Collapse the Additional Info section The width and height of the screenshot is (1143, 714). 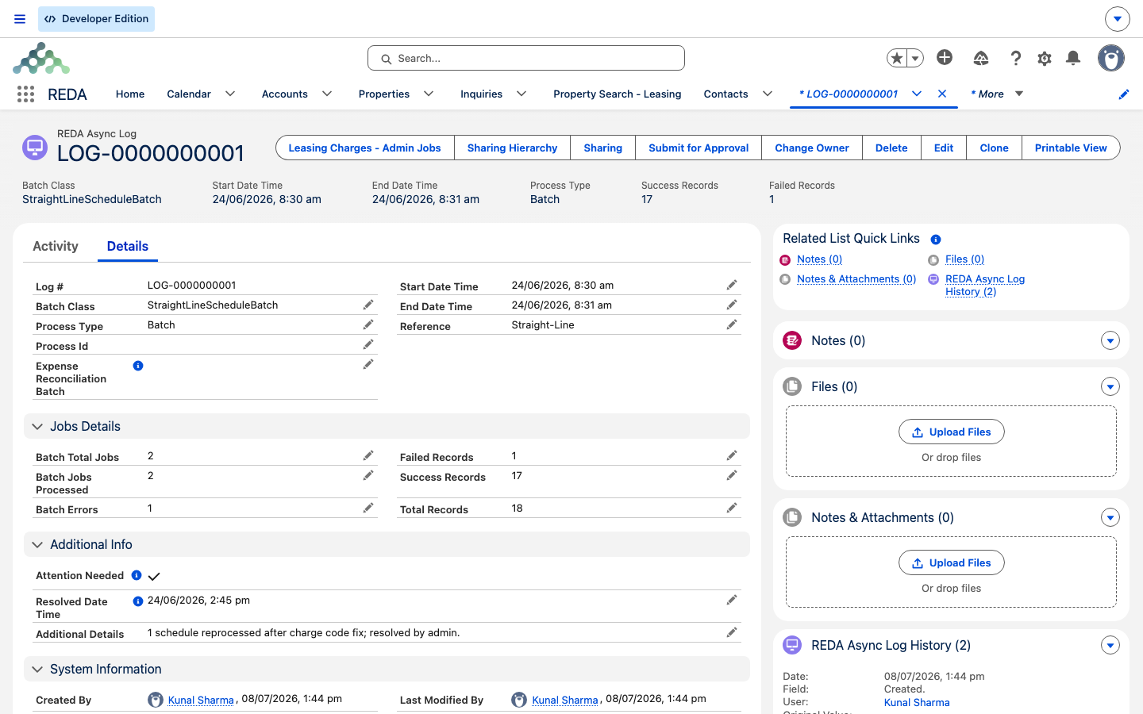point(37,545)
